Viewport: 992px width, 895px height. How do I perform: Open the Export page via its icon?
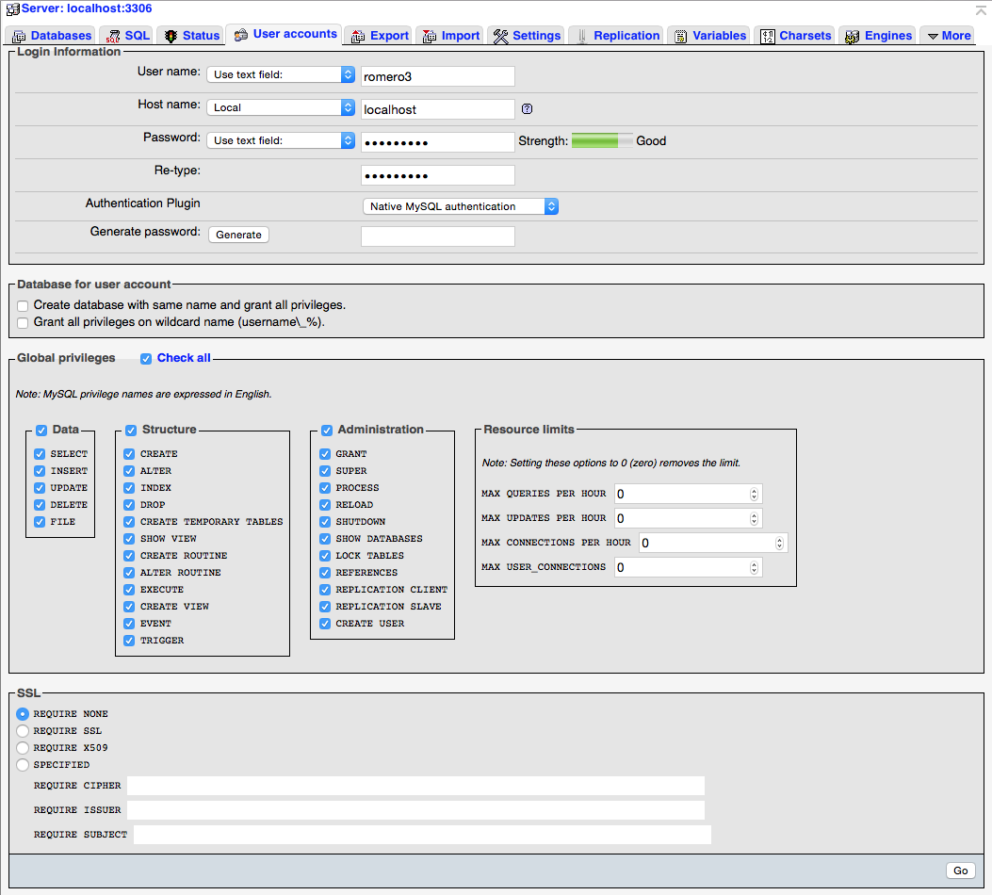pos(357,35)
